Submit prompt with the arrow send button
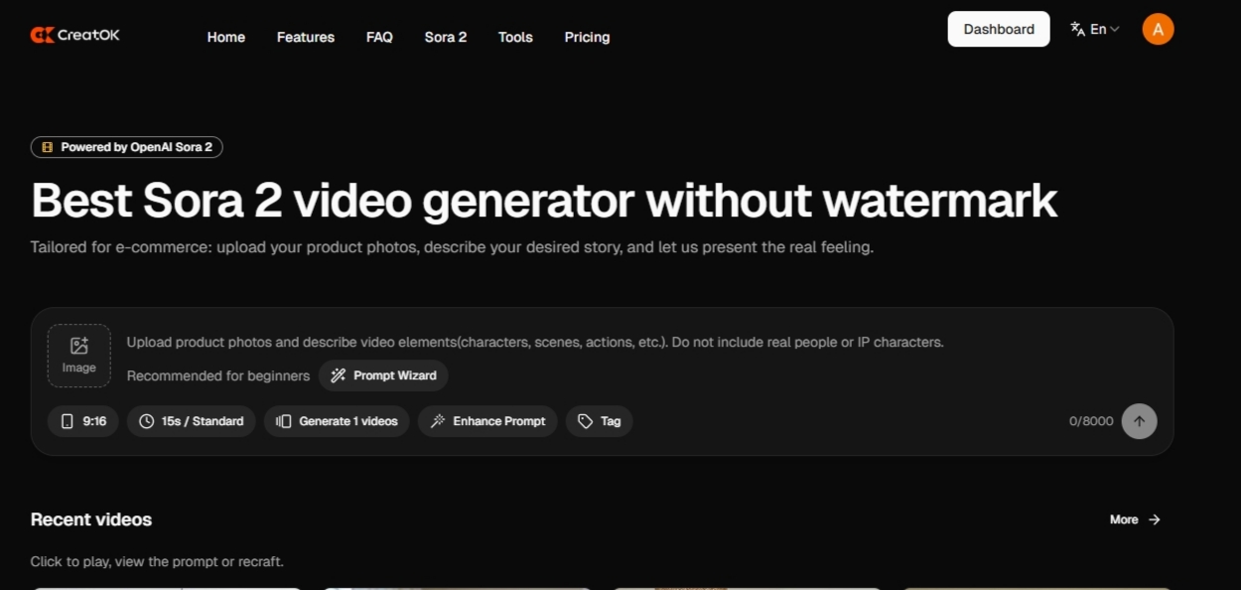Image resolution: width=1241 pixels, height=590 pixels. point(1139,421)
